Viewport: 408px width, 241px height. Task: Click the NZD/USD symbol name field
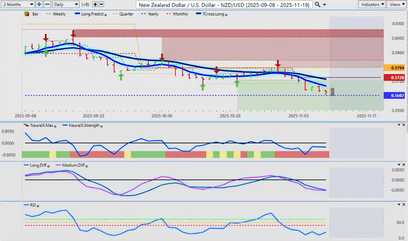coord(224,4)
